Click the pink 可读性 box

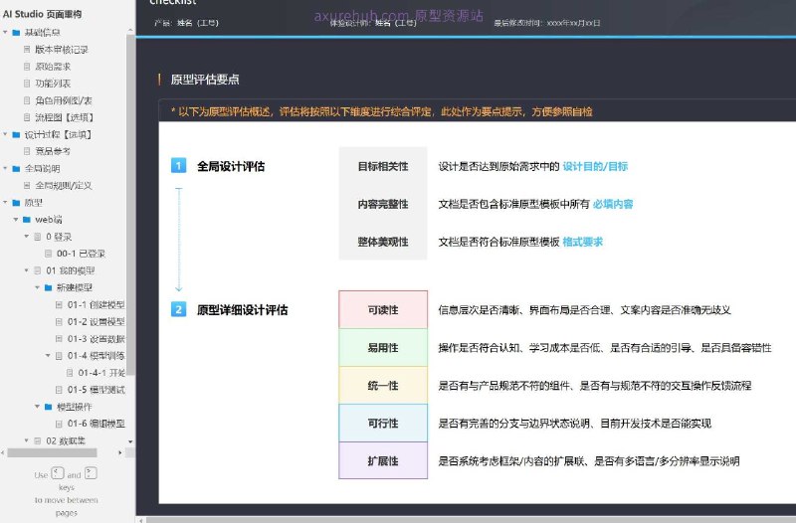[x=383, y=309]
